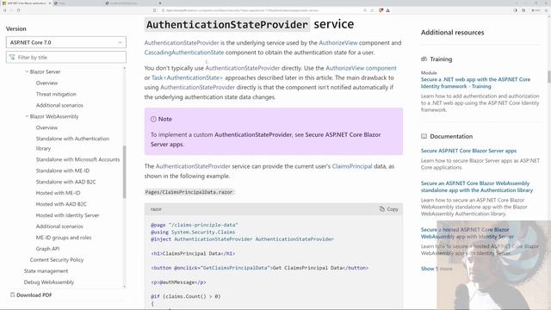Open Overview under Blazor WebAssembly
Image resolution: width=551 pixels, height=310 pixels.
46,127
